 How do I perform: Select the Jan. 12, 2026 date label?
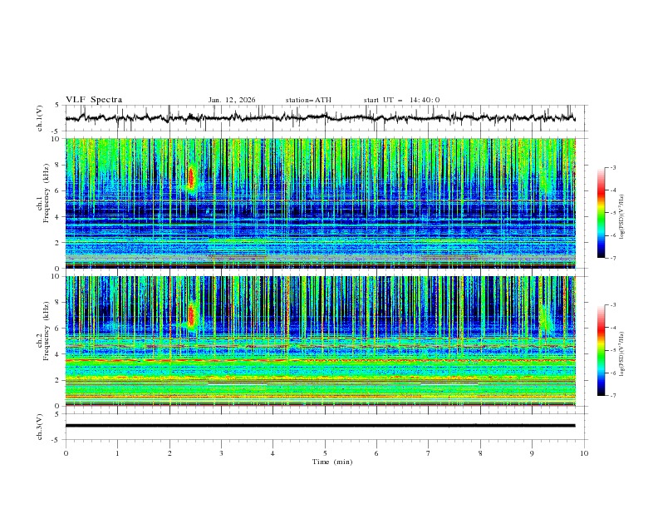point(232,100)
